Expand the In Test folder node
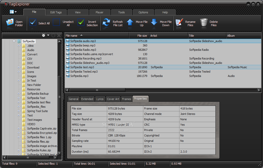Screen dimensions: 263x168 tap(19, 80)
